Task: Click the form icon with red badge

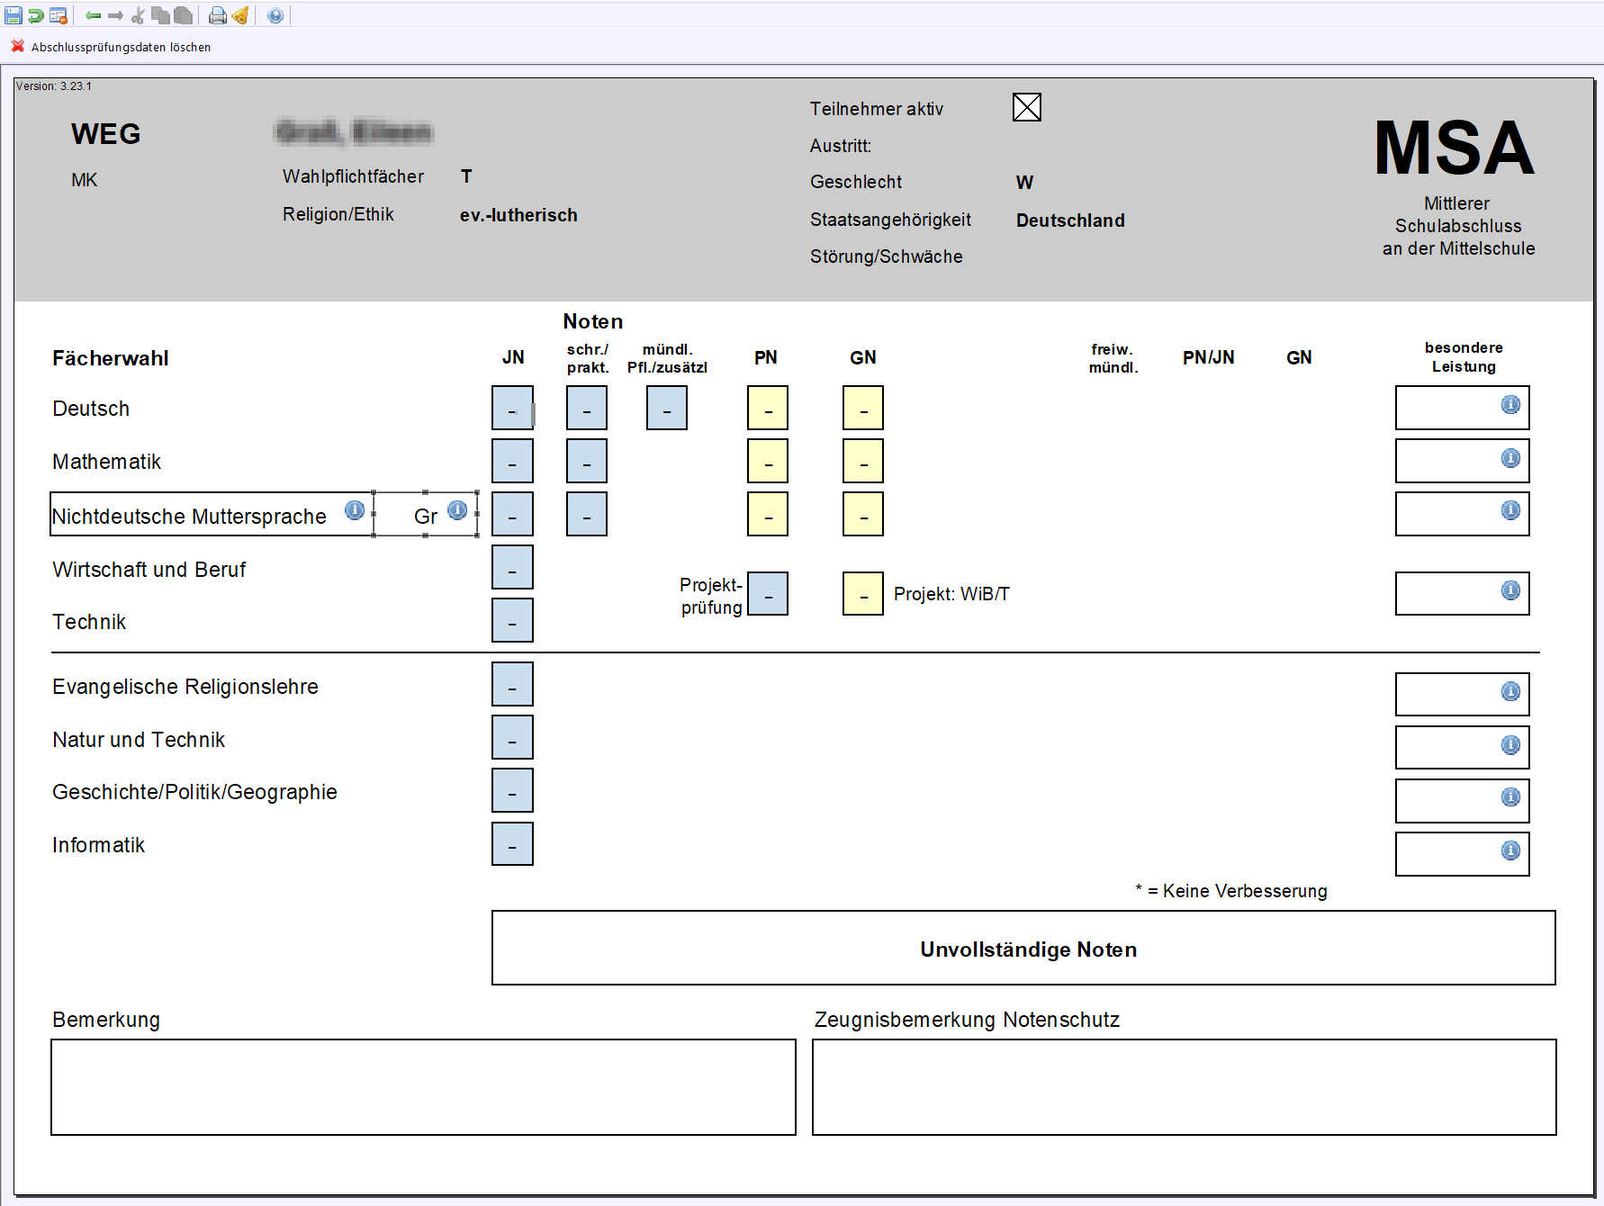Action: tap(59, 15)
